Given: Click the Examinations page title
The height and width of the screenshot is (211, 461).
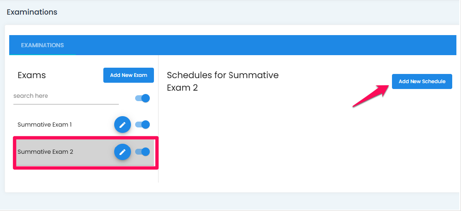Looking at the screenshot, I should tap(32, 12).
